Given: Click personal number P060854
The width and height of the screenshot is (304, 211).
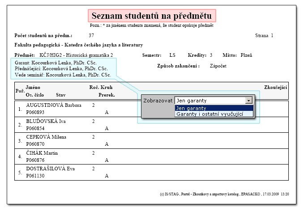Looking at the screenshot, I should click(x=35, y=128).
